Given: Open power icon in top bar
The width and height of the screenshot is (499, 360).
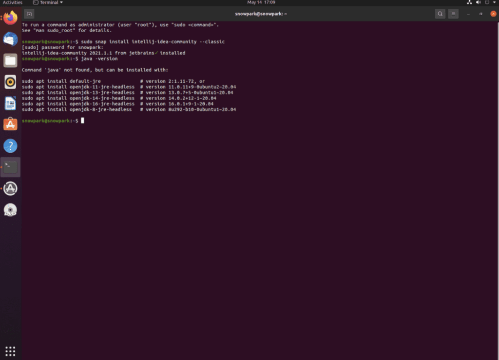Looking at the screenshot, I should [x=487, y=2].
